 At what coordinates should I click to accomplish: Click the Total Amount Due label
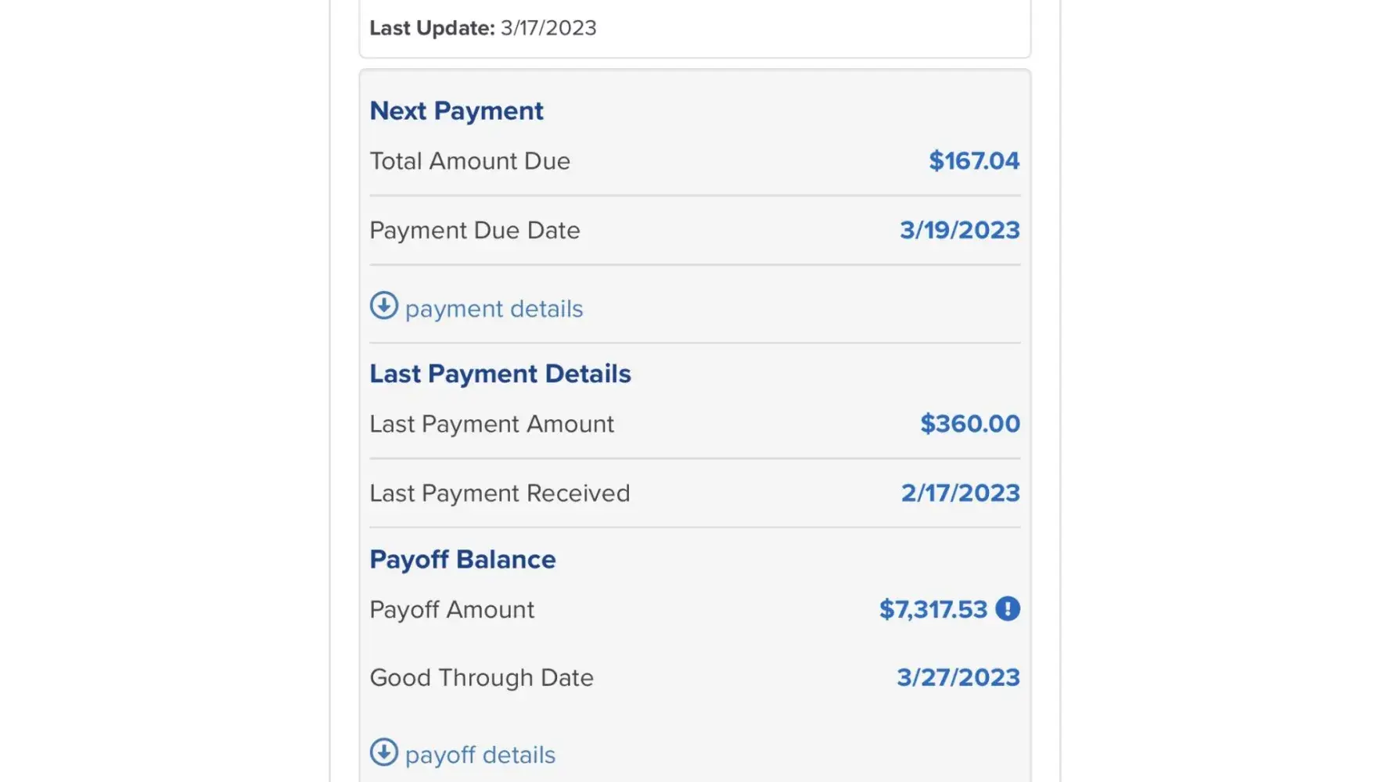pyautogui.click(x=469, y=161)
